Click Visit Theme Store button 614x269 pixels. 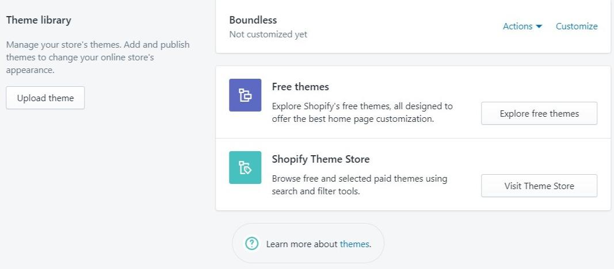(x=539, y=186)
